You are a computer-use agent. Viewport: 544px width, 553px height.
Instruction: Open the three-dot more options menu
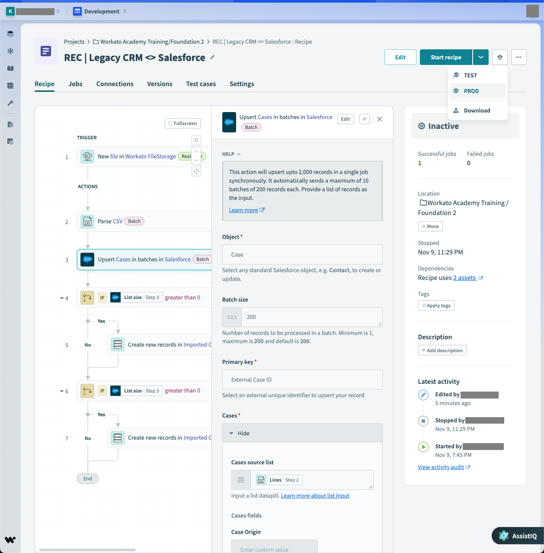[x=519, y=57]
